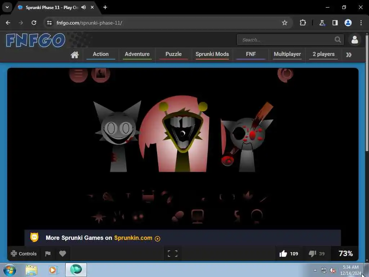The image size is (369, 277).
Task: Pick the red bucket-shaped sound icon
Action: [x=148, y=196]
